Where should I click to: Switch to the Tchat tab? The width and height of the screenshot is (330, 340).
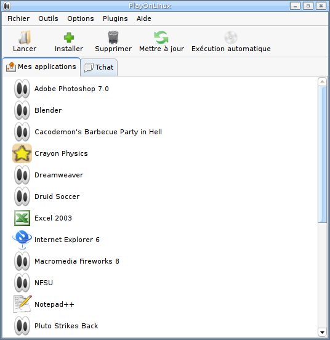tap(99, 67)
